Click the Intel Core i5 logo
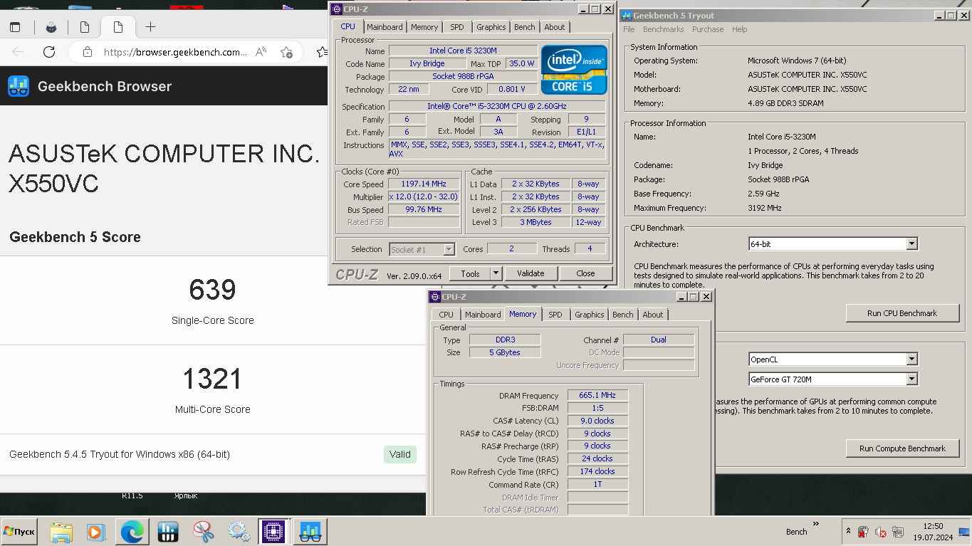The image size is (972, 546). pos(575,70)
